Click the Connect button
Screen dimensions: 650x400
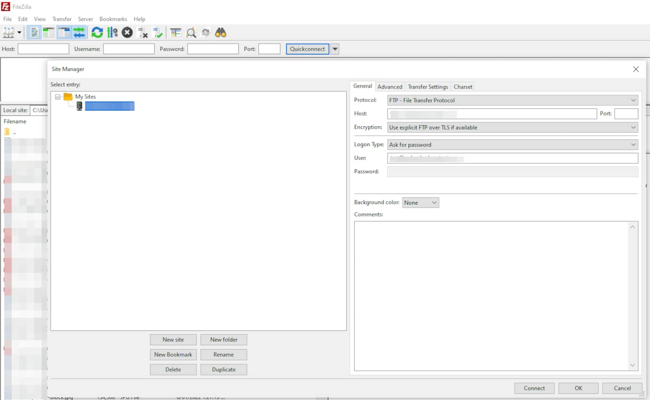point(534,388)
